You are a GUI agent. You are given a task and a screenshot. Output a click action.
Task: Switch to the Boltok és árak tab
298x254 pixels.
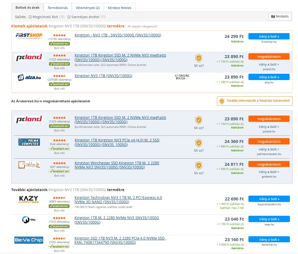point(27,8)
